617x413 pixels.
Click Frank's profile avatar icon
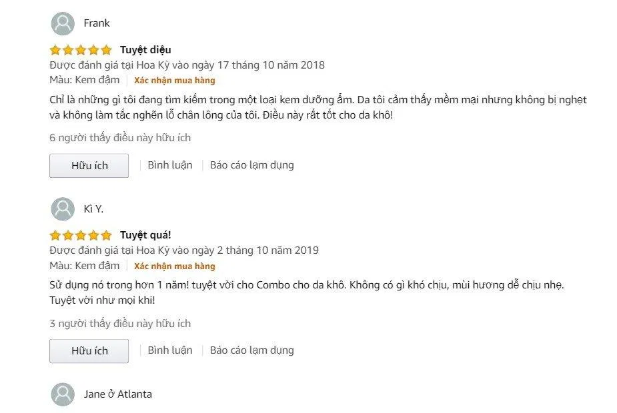(x=63, y=23)
